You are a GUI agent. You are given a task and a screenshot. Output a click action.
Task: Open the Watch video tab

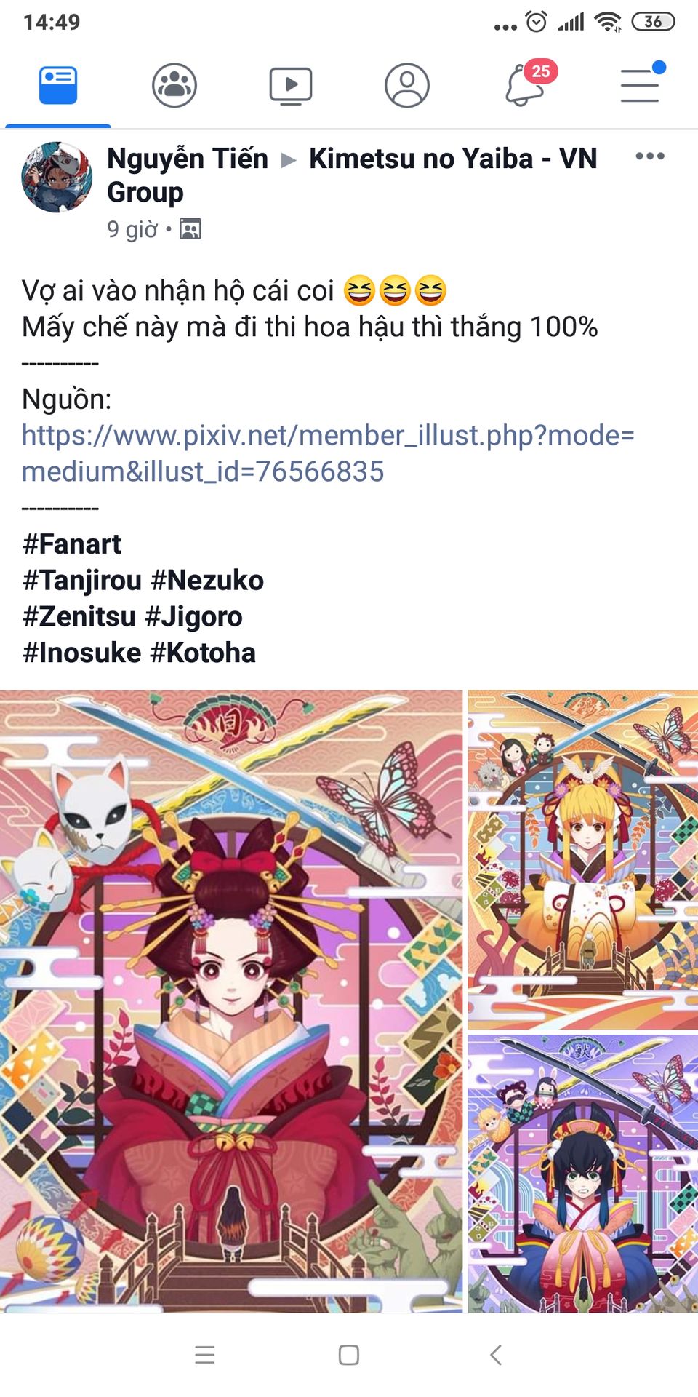click(x=291, y=86)
